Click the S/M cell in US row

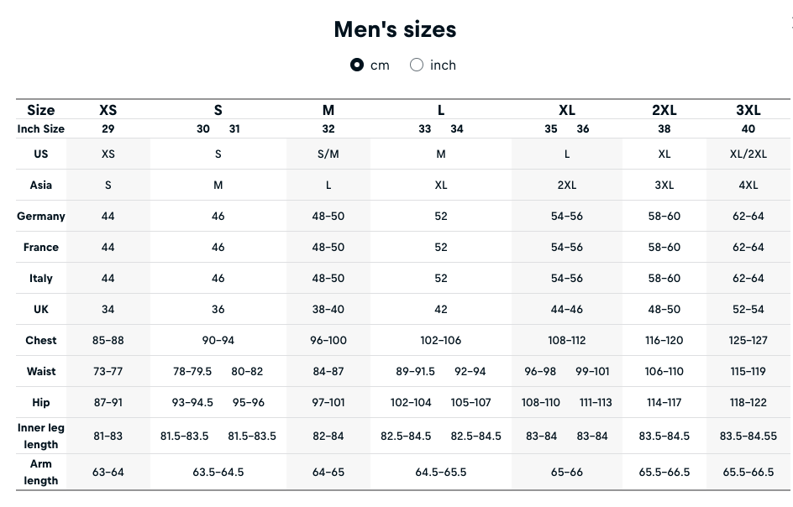click(328, 154)
